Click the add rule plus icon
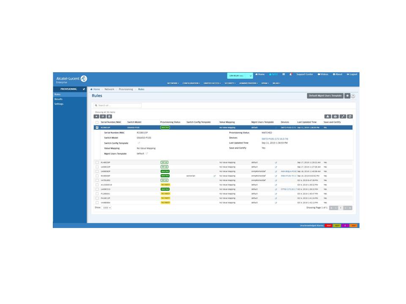Image resolution: width=406 pixels, height=304 pixels. click(x=96, y=117)
